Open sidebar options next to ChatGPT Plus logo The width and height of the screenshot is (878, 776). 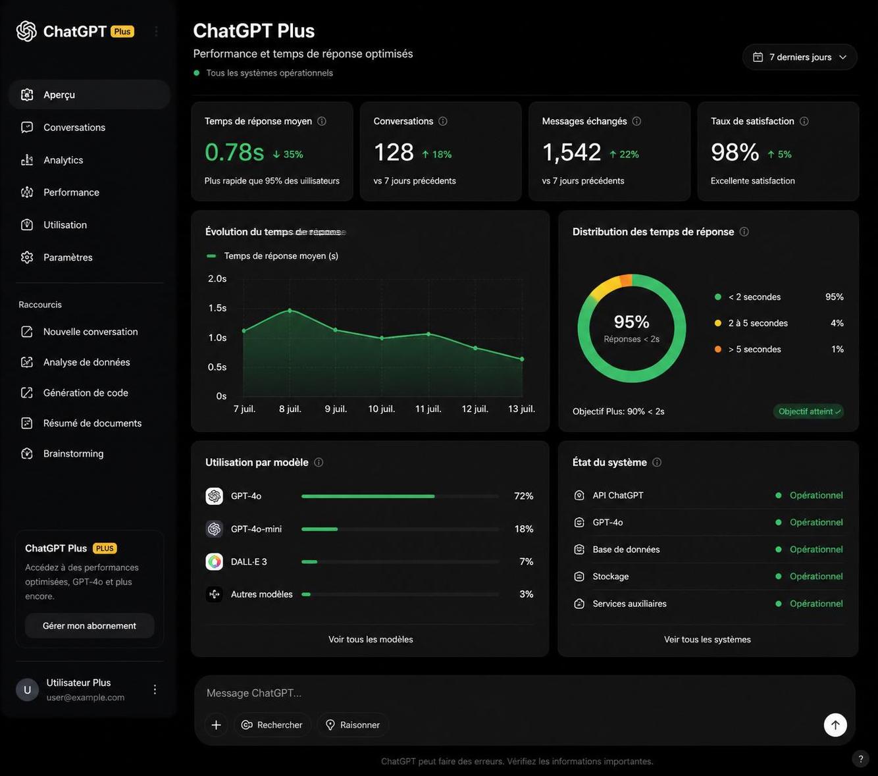point(156,31)
